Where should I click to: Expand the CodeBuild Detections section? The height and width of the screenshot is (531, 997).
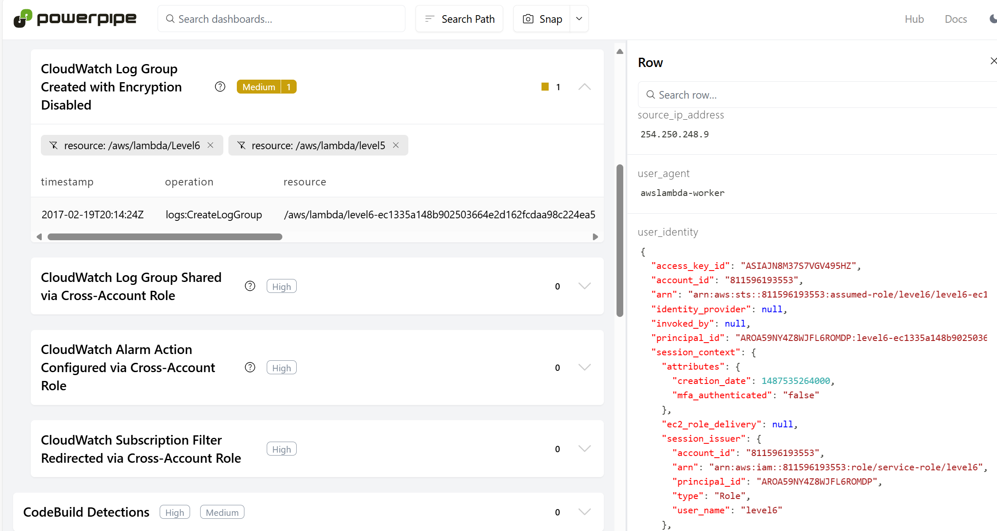(x=584, y=512)
